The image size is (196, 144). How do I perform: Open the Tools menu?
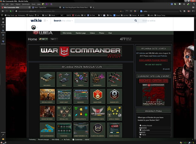(33, 4)
